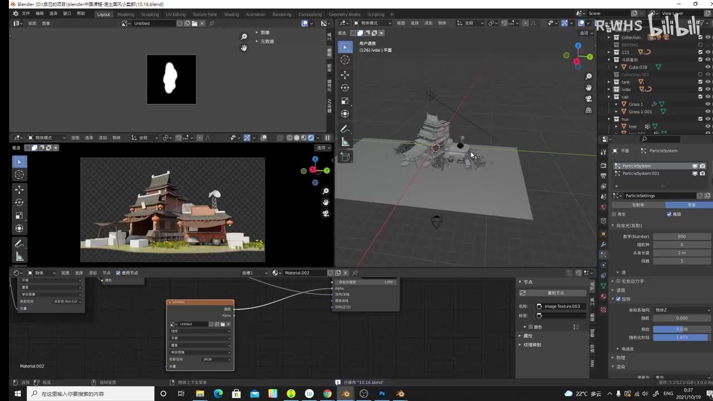
Task: Click the 发射体 particle type button
Action: tap(638, 205)
